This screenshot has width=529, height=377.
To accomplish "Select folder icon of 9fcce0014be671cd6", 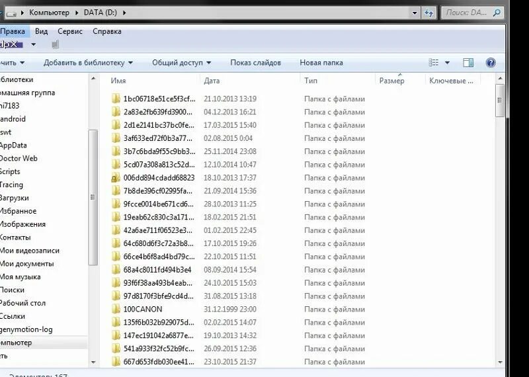I will (x=116, y=204).
